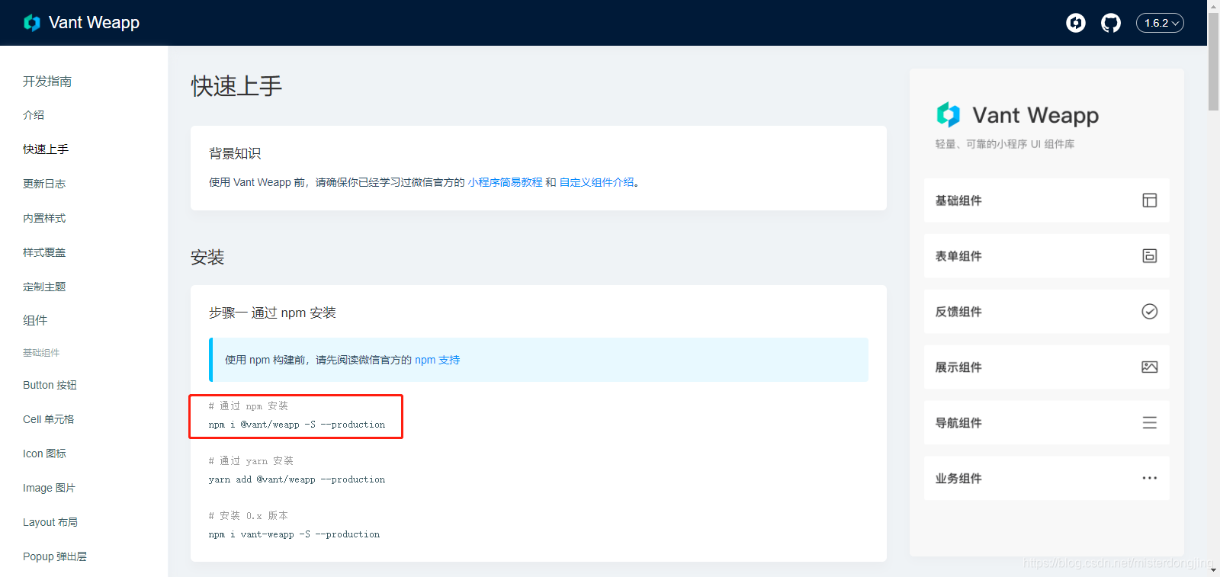
Task: Follow the 小程序简易教程 link
Action: [x=505, y=182]
